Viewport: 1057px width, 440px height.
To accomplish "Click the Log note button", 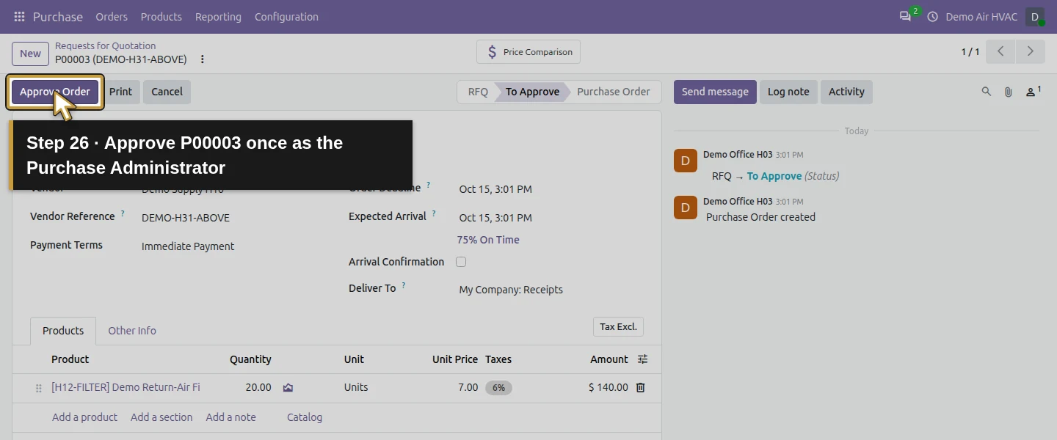I will pos(788,92).
